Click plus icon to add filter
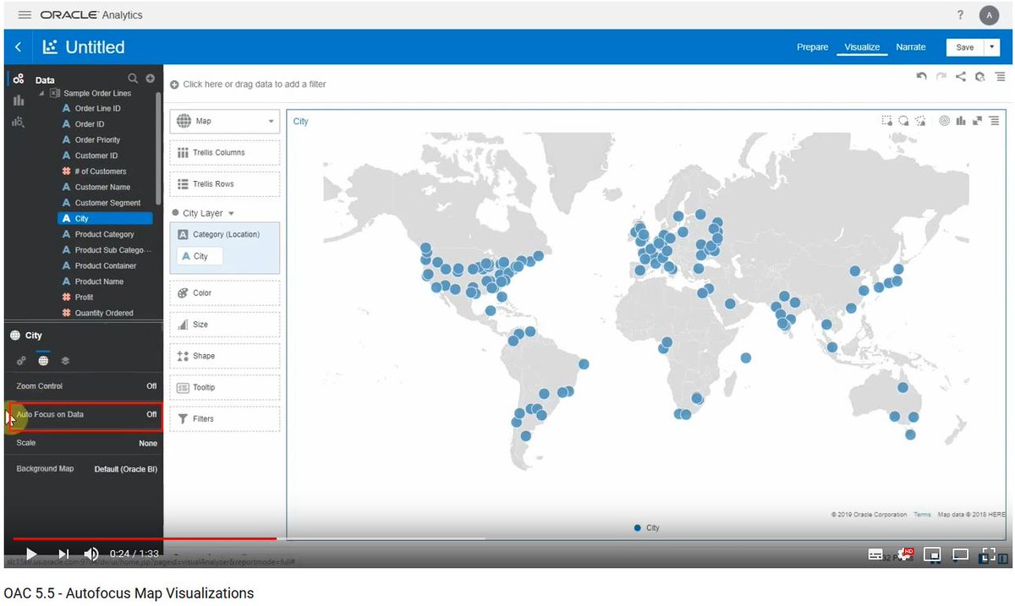The height and width of the screenshot is (606, 1015). 174,85
